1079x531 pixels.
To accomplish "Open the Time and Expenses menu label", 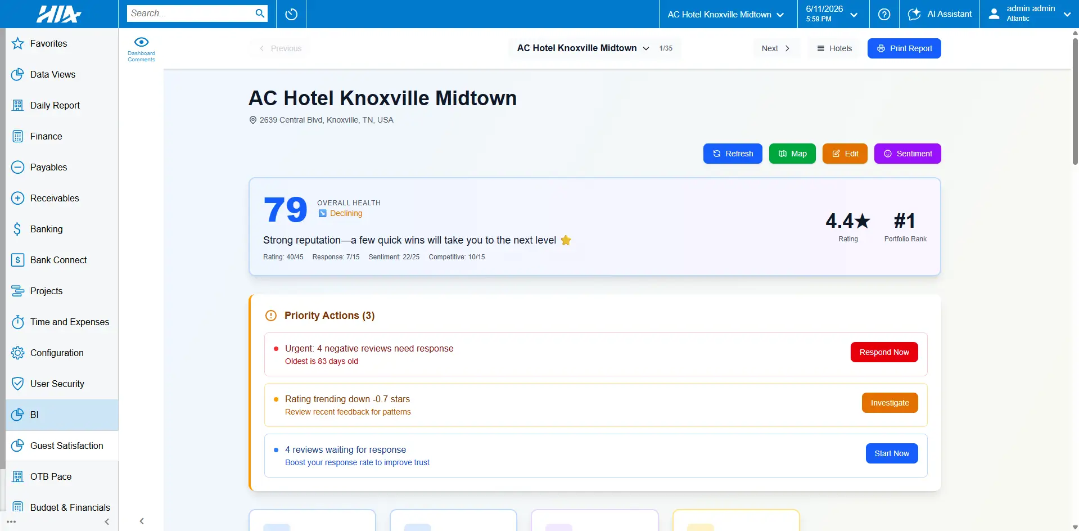I will pos(70,322).
